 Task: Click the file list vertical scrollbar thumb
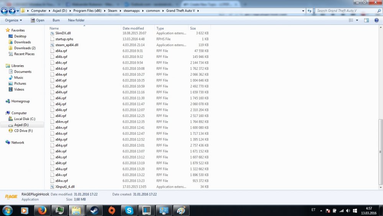point(380,152)
